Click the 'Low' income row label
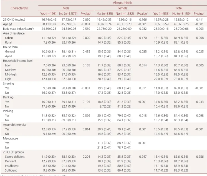The width and height of the screenshot is (207, 176). coord(8,65)
